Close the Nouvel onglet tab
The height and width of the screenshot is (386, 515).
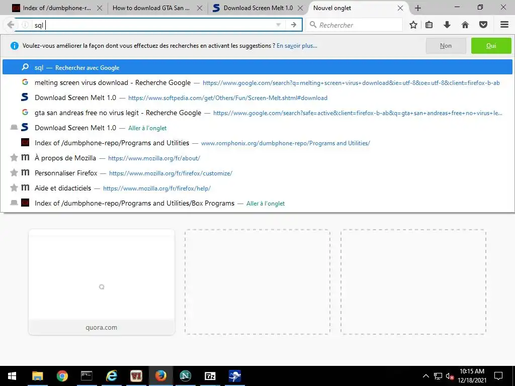(x=400, y=8)
